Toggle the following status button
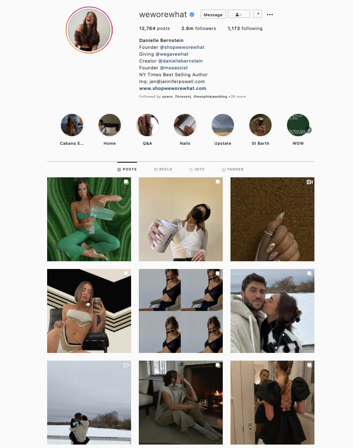 [x=239, y=14]
